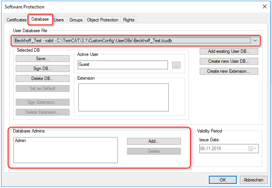
Task: Open the Users tab
Action: click(59, 20)
